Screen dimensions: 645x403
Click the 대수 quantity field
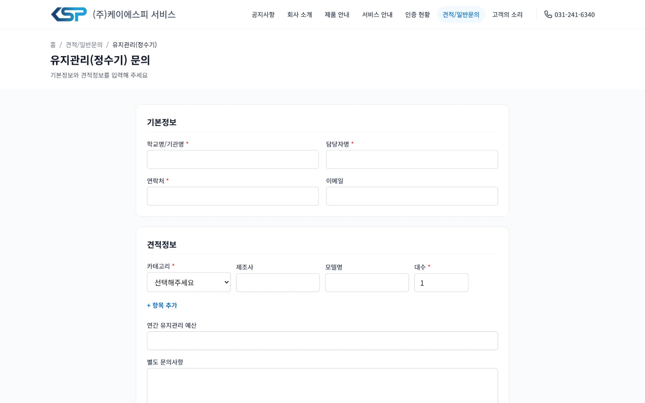coord(441,283)
